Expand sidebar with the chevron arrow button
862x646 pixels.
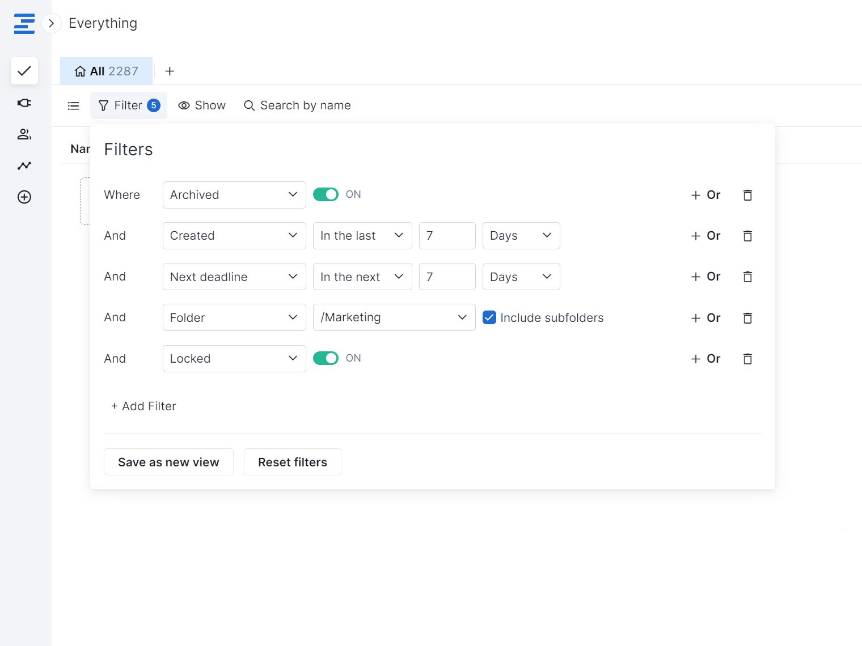pos(52,23)
